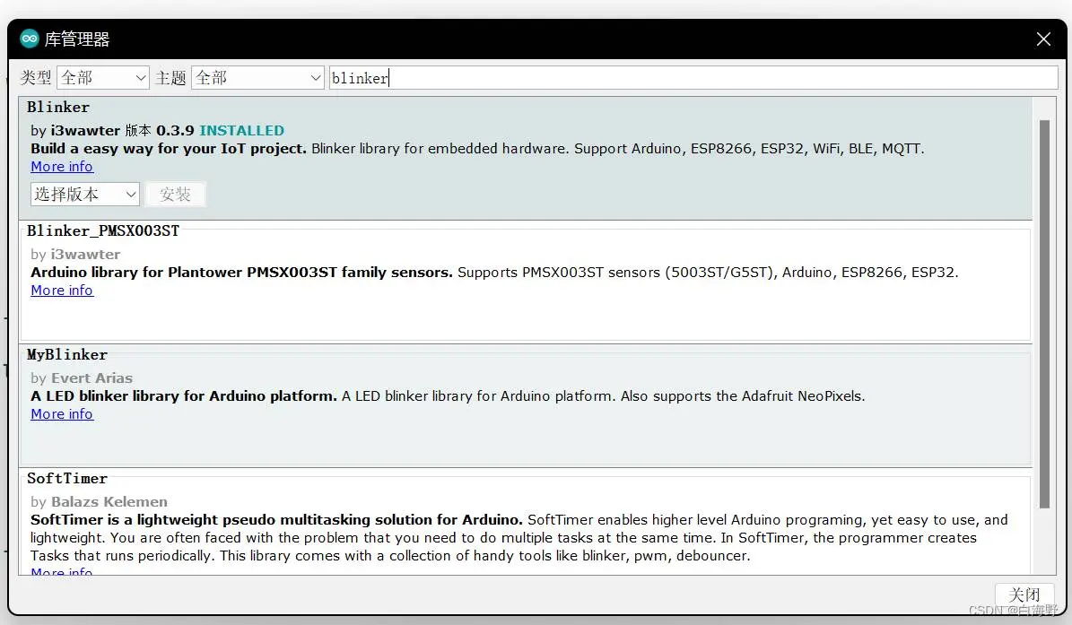
Task: Click author name Balazs Kelemen
Action: [109, 501]
